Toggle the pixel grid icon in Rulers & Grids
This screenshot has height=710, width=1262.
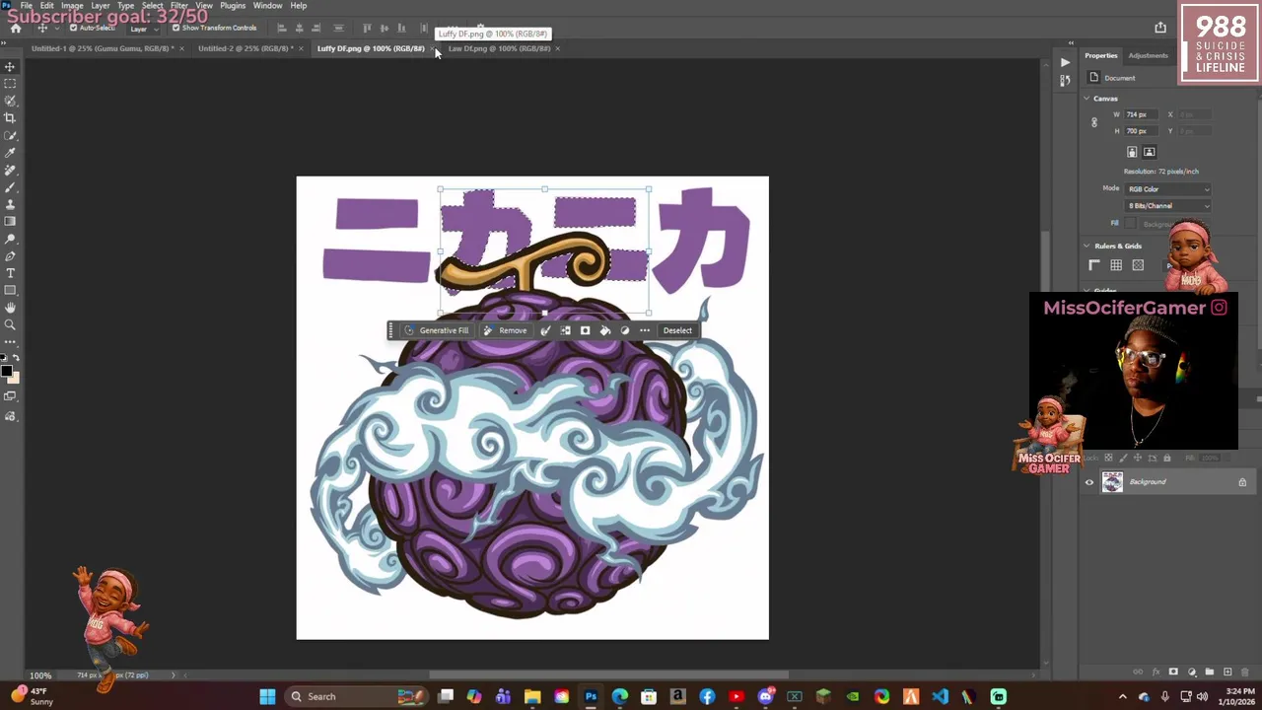[x=1138, y=265]
